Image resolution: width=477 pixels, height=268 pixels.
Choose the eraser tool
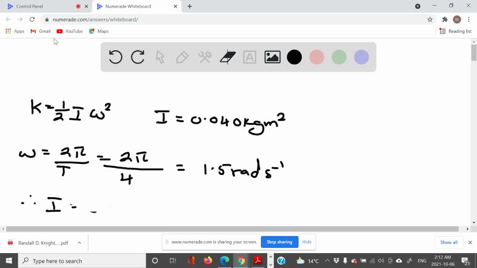coord(227,57)
